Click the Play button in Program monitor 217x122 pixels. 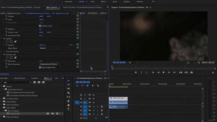pyautogui.click(x=163, y=72)
